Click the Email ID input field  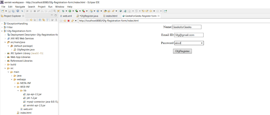point(188,35)
